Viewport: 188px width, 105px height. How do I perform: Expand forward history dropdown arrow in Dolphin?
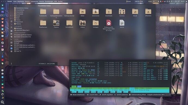coord(13,19)
